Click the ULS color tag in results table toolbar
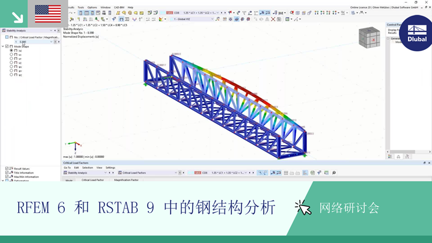The width and height of the screenshot is (432, 243). 198,173
